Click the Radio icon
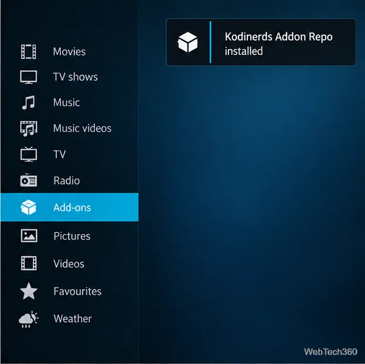365x364 pixels. pyautogui.click(x=28, y=180)
